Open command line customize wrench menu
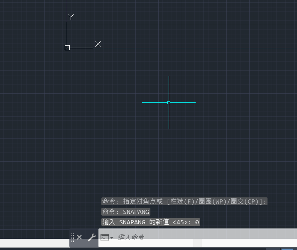297x250 pixels. pos(91,238)
